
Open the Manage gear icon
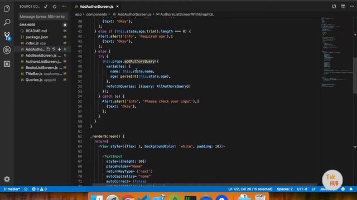(7, 179)
